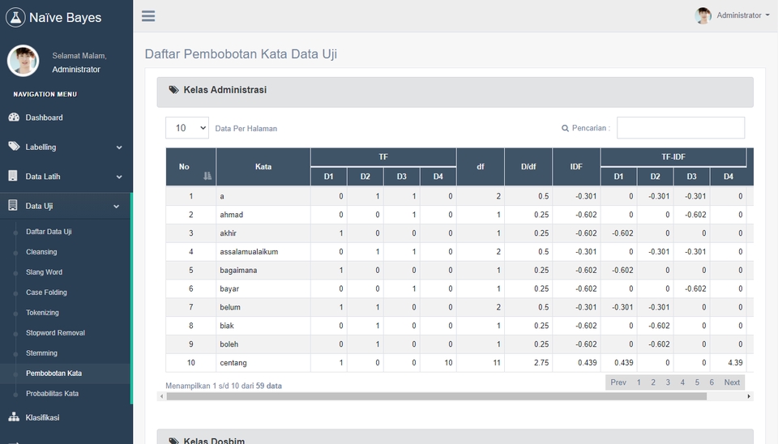Click the Klasifikasi hierarchy icon
778x444 pixels.
point(14,416)
